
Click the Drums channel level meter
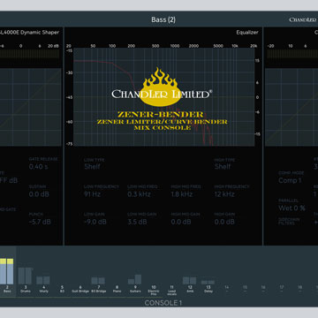25,276
